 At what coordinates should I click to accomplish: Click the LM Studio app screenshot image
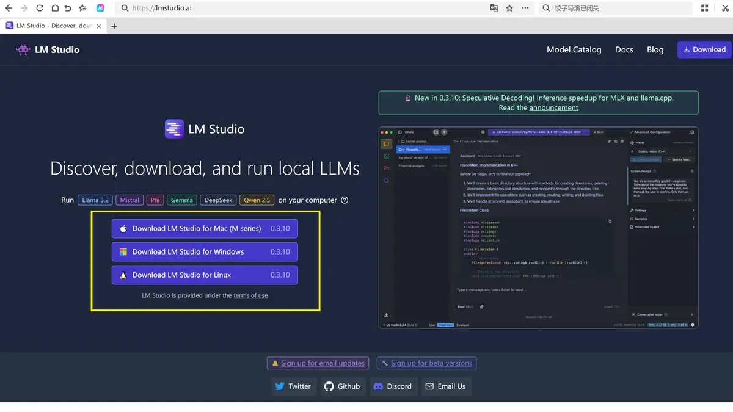click(x=538, y=228)
